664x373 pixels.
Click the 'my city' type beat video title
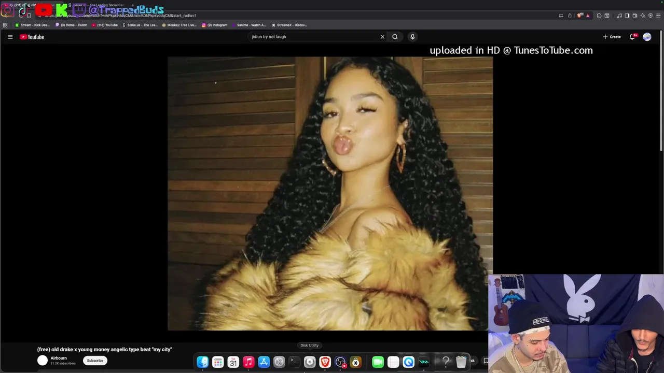(x=105, y=350)
